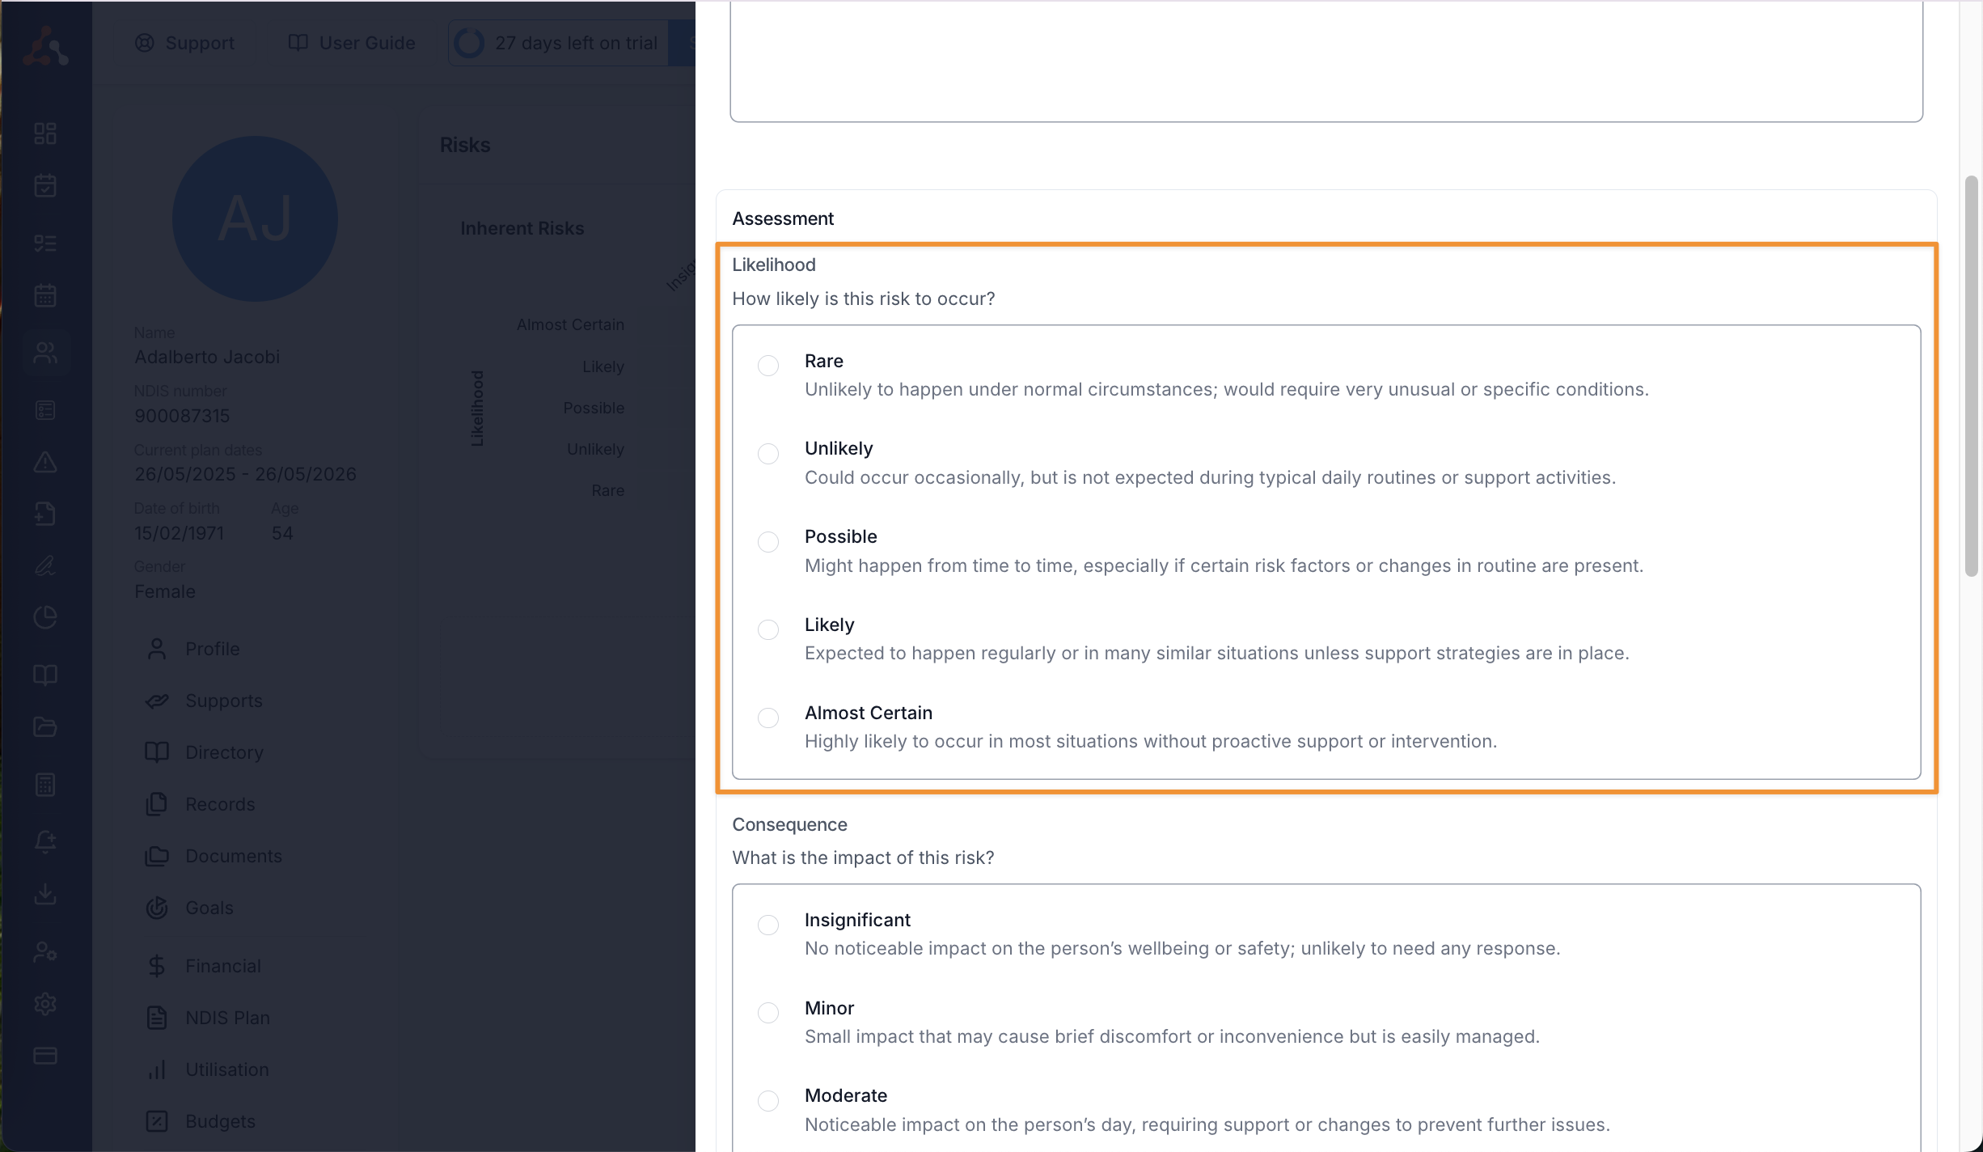Open the calculator icon in sidebar
This screenshot has height=1152, width=1983.
(45, 785)
